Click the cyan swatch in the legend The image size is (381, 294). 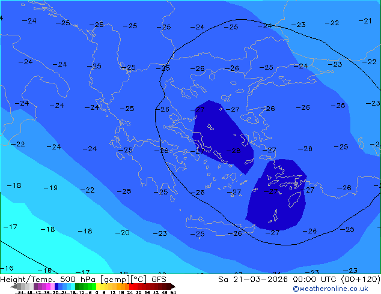tap(73, 286)
